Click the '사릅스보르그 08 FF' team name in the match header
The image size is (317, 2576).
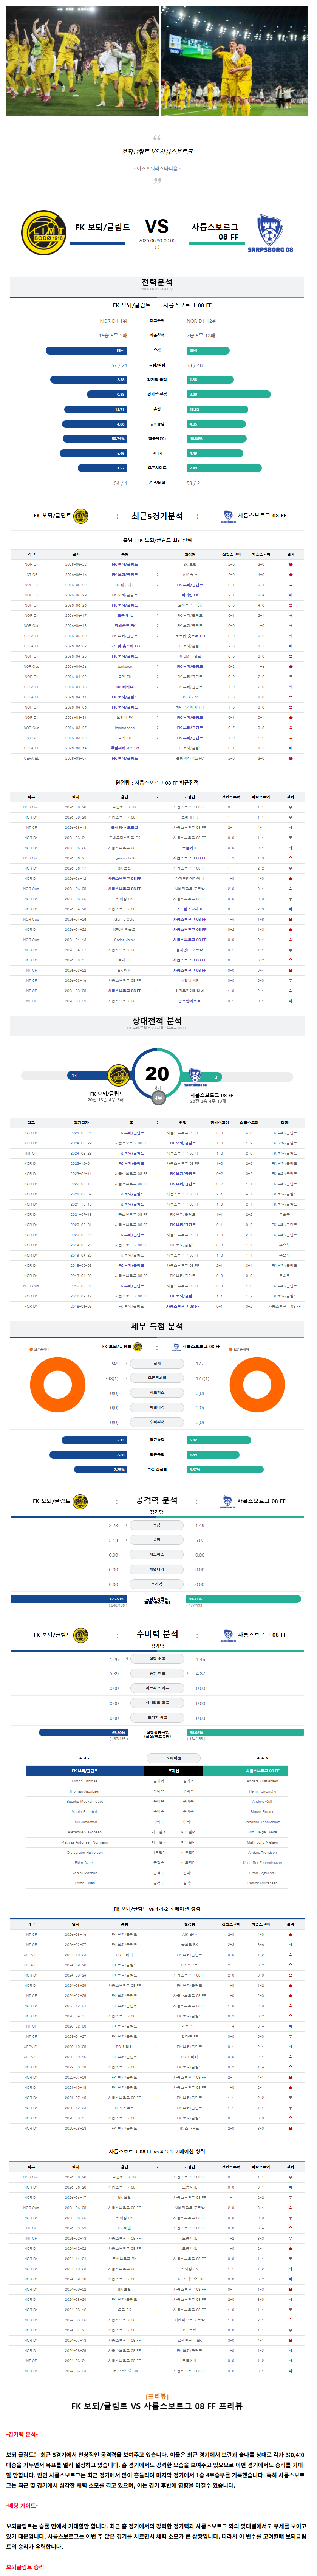point(215,232)
